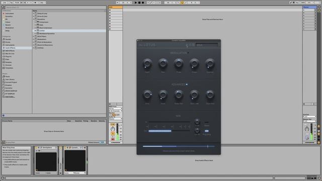
Task: Click the browser search field
Action: coord(55,8)
